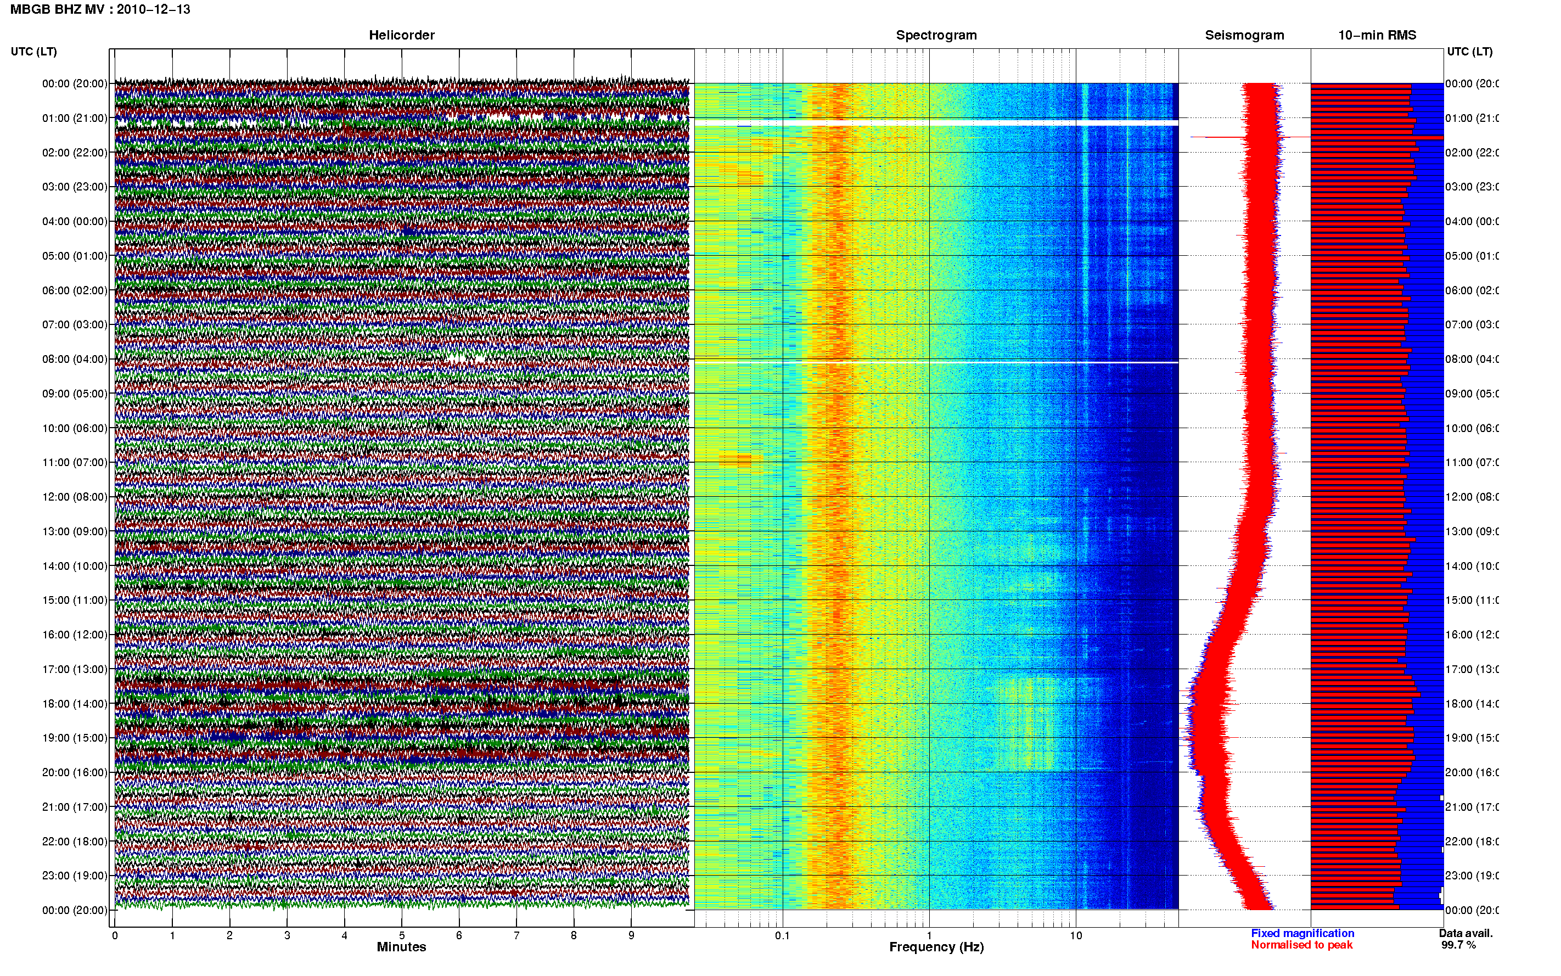Click left axis label "16:00 (12:00)"
The width and height of the screenshot is (1561, 976).
75,635
